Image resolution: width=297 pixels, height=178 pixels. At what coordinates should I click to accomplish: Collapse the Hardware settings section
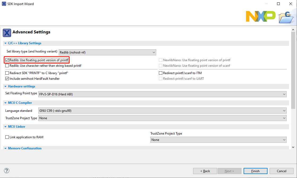click(x=6, y=87)
